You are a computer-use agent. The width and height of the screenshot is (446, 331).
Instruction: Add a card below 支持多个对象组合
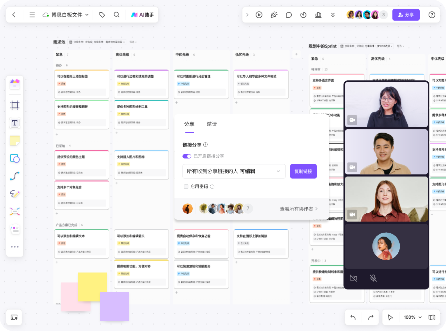[57, 213]
